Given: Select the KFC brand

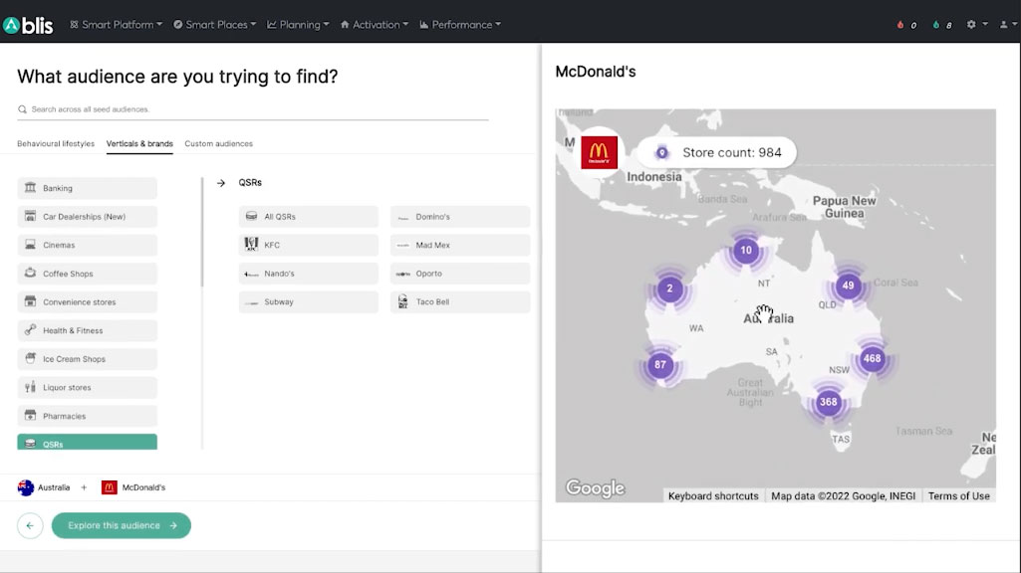Looking at the screenshot, I should [309, 245].
